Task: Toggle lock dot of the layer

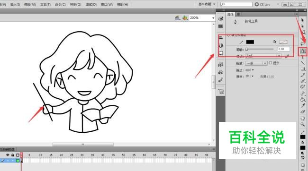Action: (x=13, y=161)
